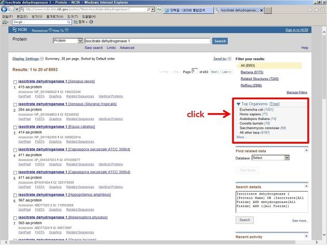Open the address bar history dropdown arrow
Image resolution: width=327 pixels, height=245 pixels.
[x=153, y=9]
